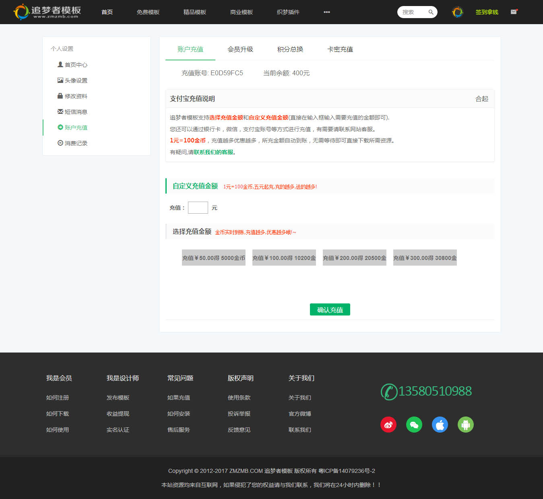The height and width of the screenshot is (499, 543).
Task: Open the Weibo social icon
Action: pos(388,425)
